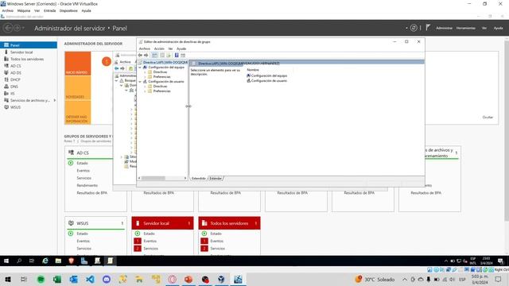Open Internet Explorer in guest taskbar
The image size is (509, 286).
pos(45,261)
